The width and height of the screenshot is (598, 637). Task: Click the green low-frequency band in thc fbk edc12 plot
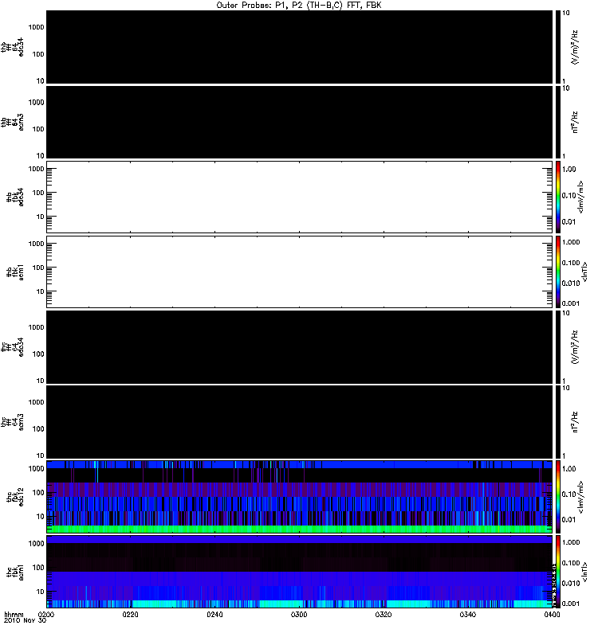pos(299,529)
